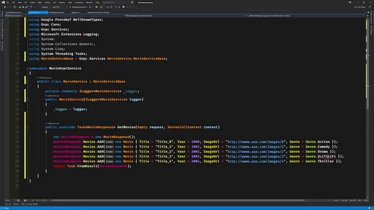Screen dimensions: 374x210
Task: Open the File menu
Action: 8,2
